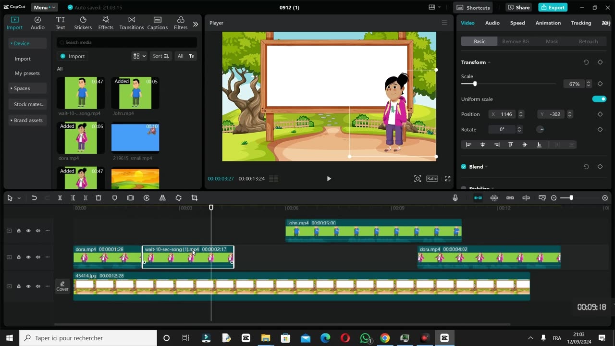Click the timeline zoom slider

click(x=579, y=198)
